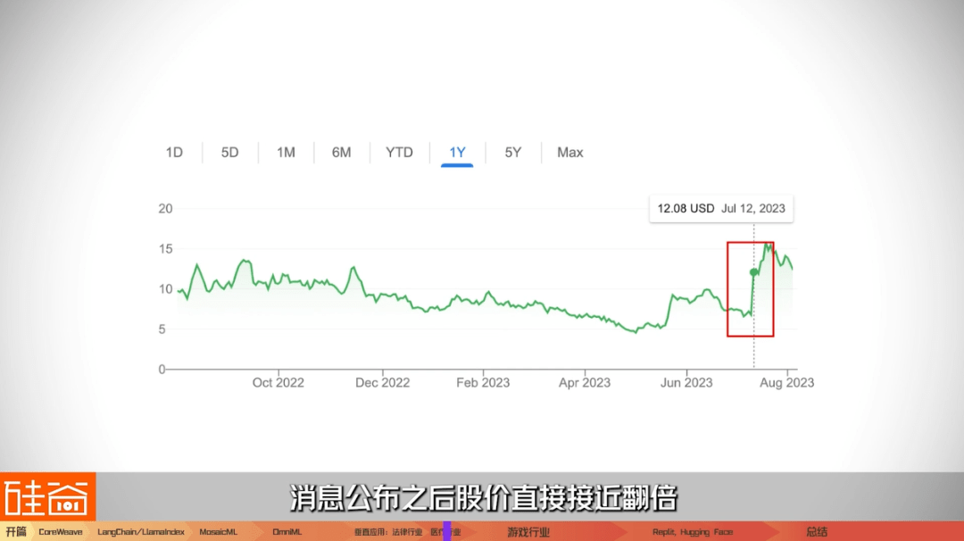Switch chart to 1M range
This screenshot has width=964, height=541.
tap(286, 153)
